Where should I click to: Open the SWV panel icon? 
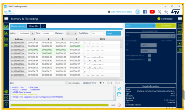180,38
